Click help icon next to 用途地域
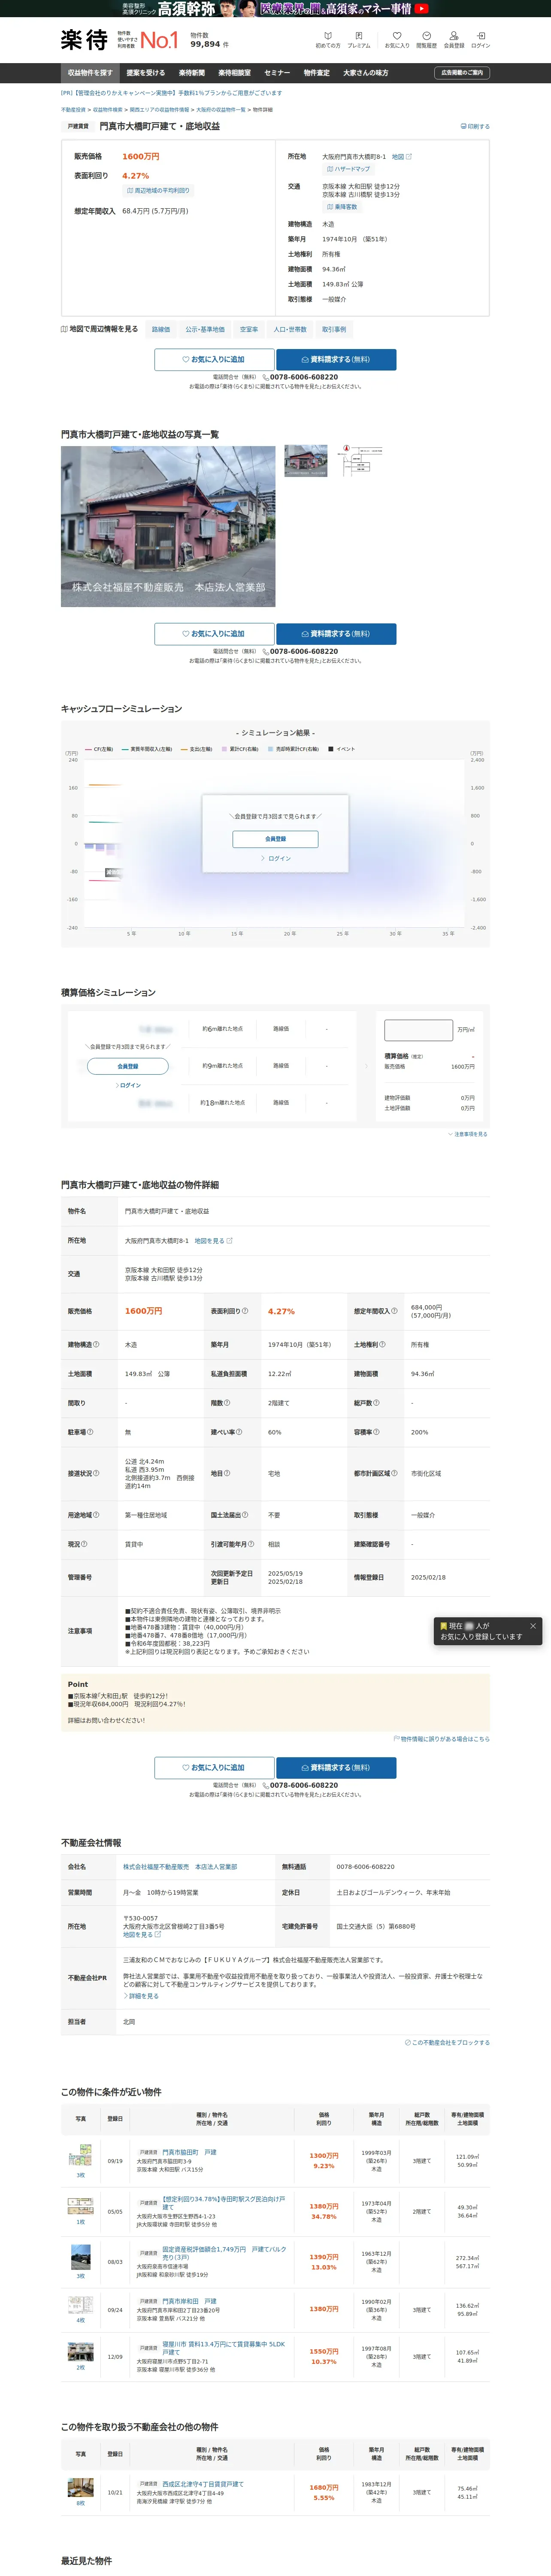The width and height of the screenshot is (551, 2576). (96, 1515)
